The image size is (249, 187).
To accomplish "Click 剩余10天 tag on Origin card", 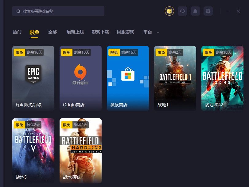I will click(82, 52).
